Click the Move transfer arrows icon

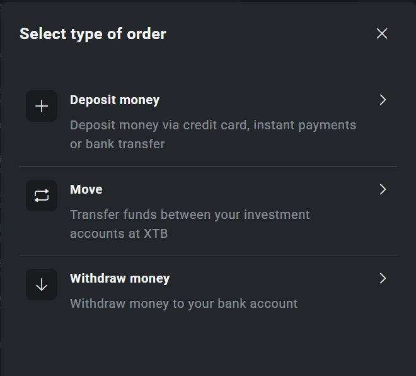(x=42, y=196)
